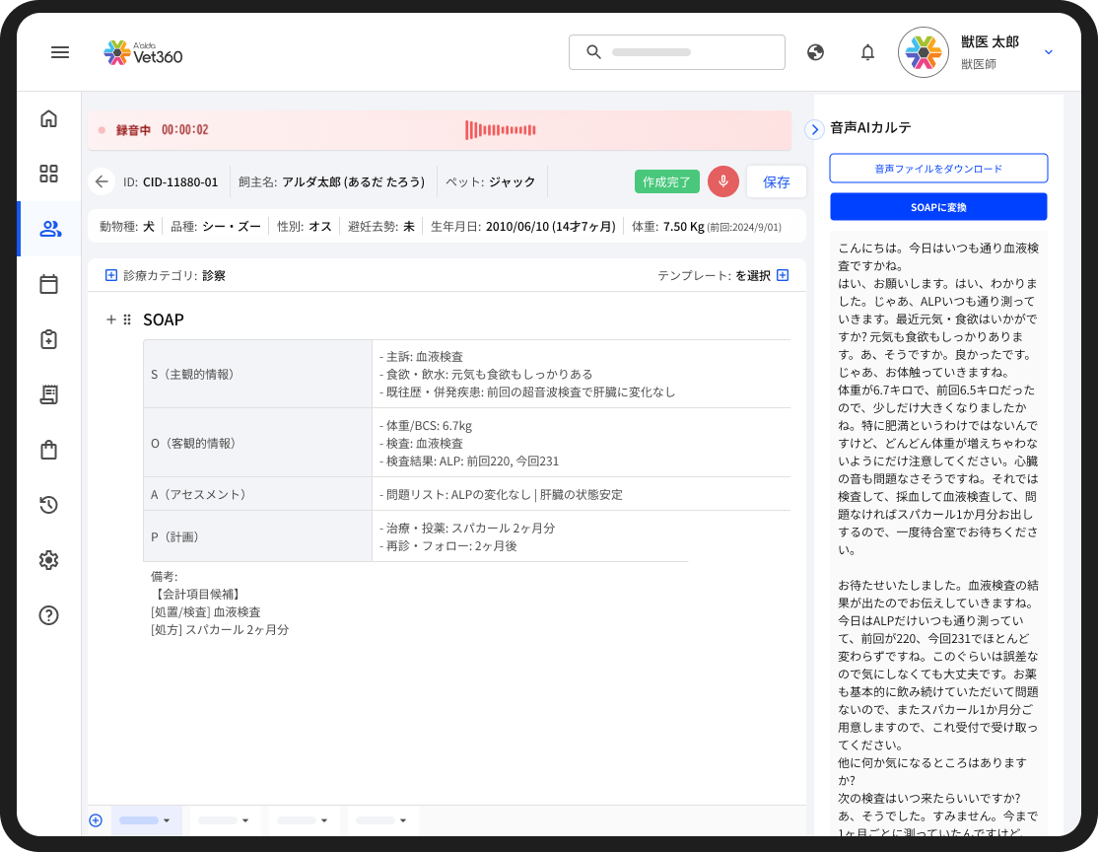
Task: Open the テンプレート を選択 plus icon
Action: (x=783, y=275)
